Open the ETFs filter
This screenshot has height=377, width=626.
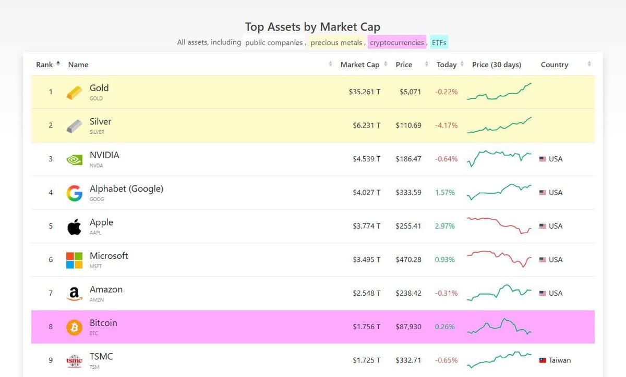[x=438, y=43]
